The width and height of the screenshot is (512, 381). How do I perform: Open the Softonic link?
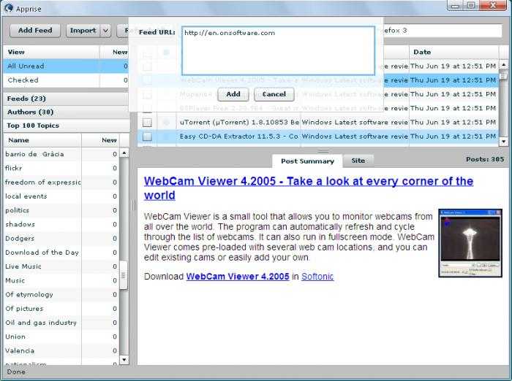(317, 277)
